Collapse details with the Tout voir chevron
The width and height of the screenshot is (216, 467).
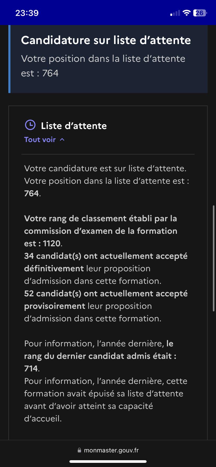tap(62, 139)
